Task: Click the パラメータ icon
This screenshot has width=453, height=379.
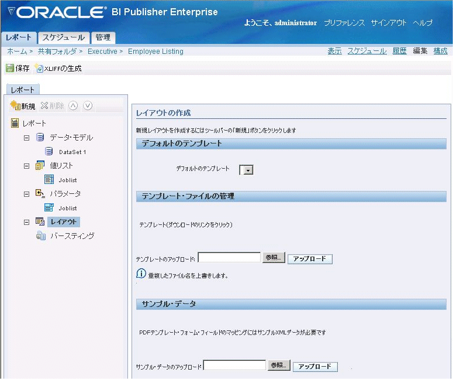Action: coord(40,193)
